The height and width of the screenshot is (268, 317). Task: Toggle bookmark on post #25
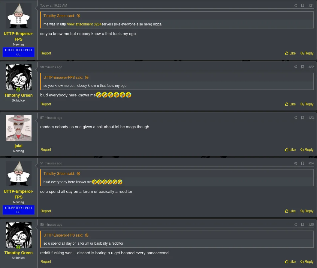pyautogui.click(x=303, y=225)
